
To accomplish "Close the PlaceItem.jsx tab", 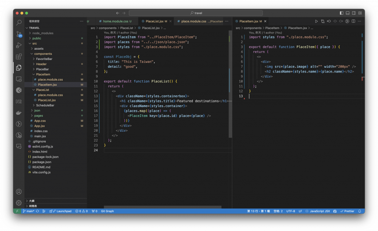I will click(x=265, y=21).
